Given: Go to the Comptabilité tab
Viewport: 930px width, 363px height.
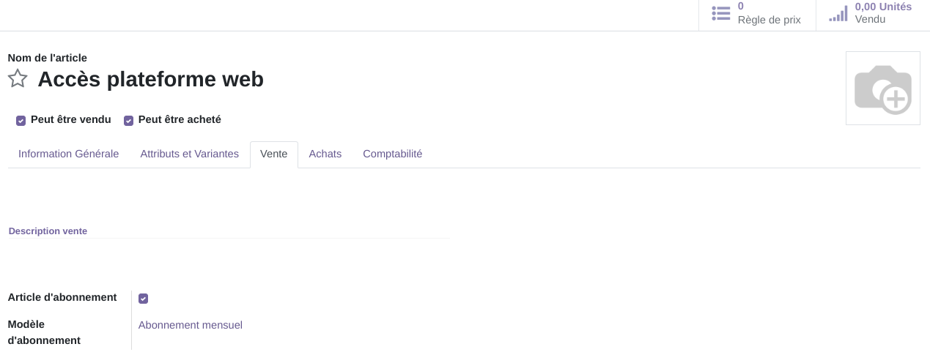Looking at the screenshot, I should pyautogui.click(x=393, y=154).
